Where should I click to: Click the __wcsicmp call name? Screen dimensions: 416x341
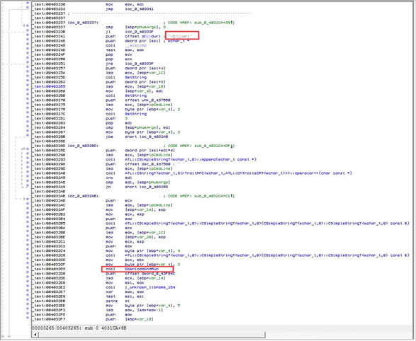[x=135, y=45]
